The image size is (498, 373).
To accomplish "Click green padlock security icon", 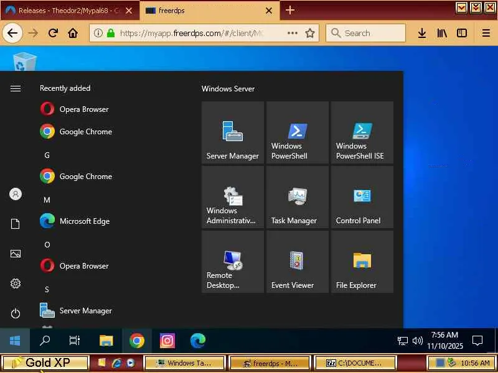I will pos(111,33).
